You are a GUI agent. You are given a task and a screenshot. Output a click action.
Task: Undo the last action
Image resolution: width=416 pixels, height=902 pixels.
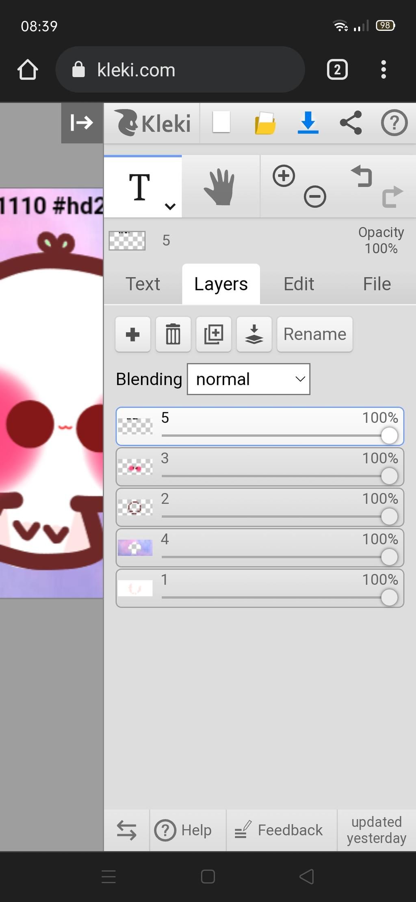pos(362,176)
